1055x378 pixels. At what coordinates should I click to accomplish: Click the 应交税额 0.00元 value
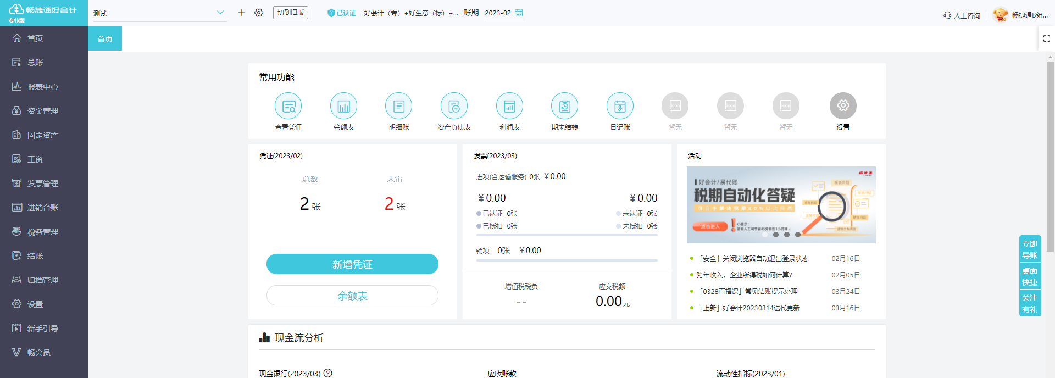pyautogui.click(x=612, y=301)
